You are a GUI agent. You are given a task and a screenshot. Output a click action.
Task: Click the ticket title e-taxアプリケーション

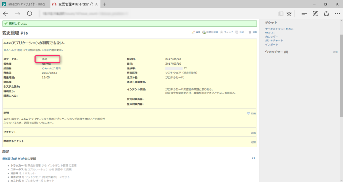(34, 43)
